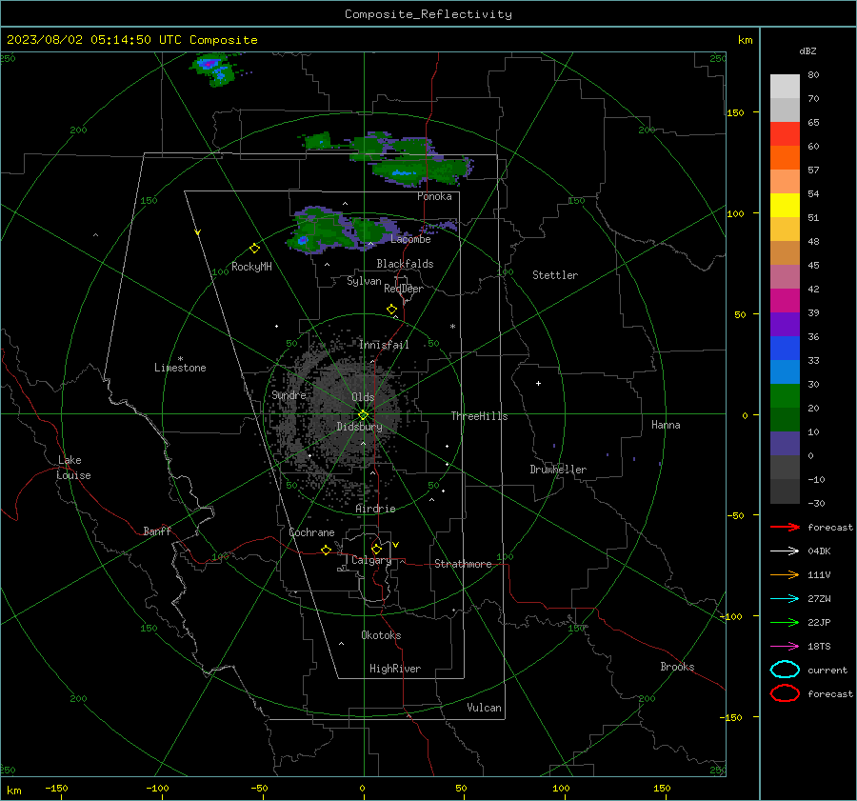Click the Innisfail label

[384, 345]
